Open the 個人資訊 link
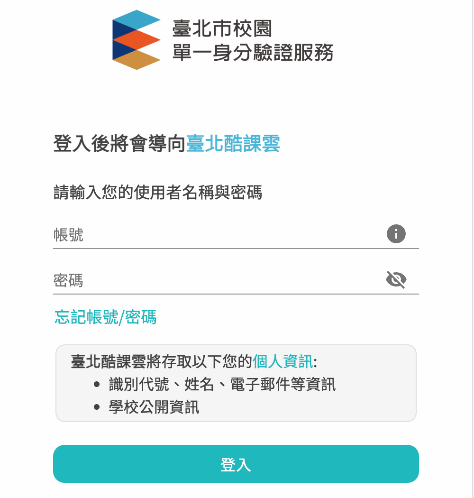 coord(283,362)
